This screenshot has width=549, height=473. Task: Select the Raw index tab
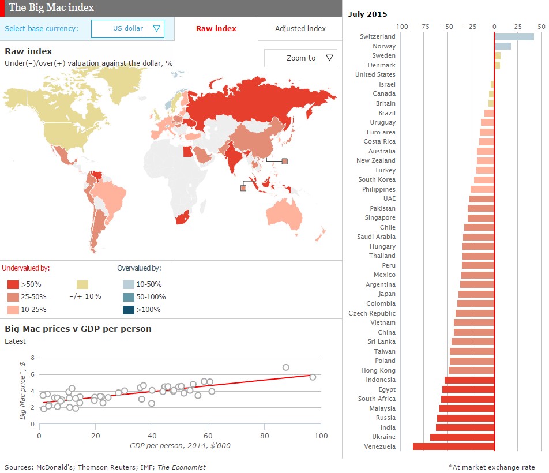(x=216, y=29)
